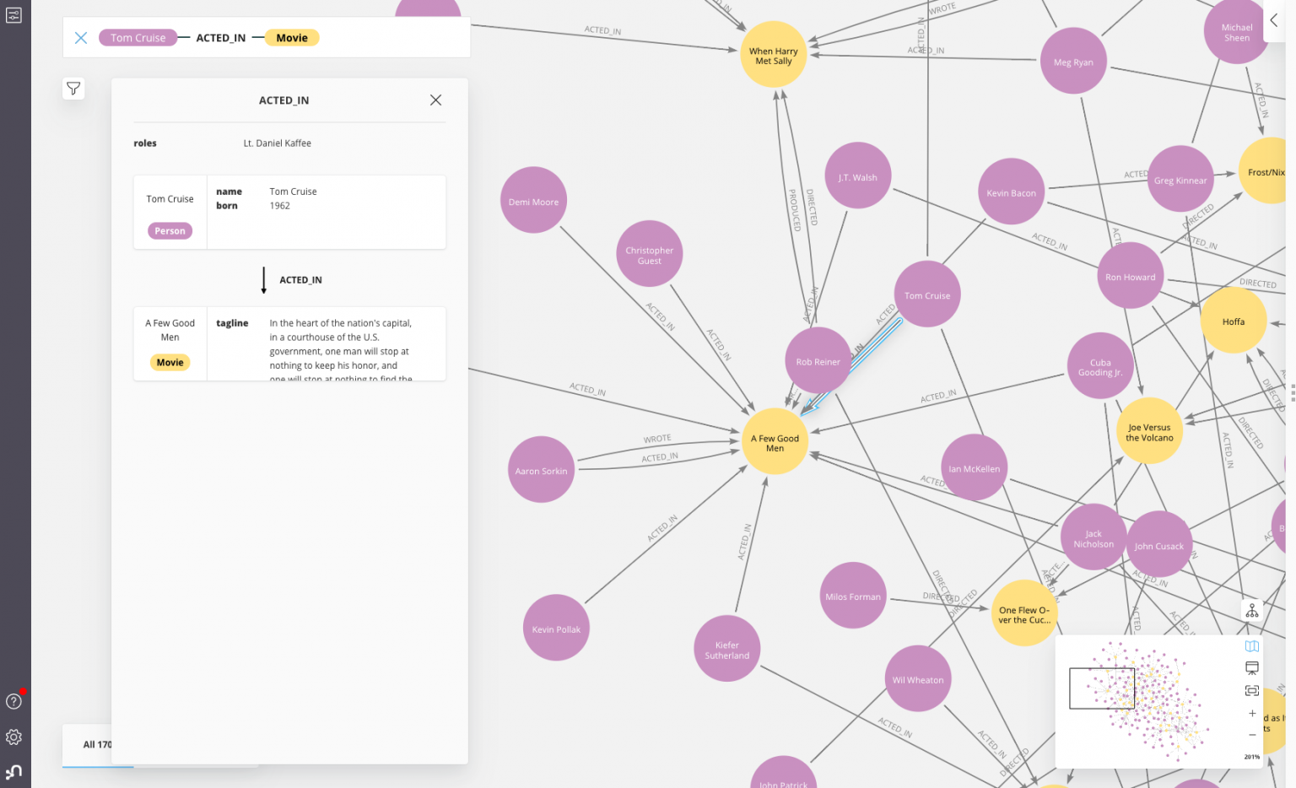Select the Movie pill in the search bar
This screenshot has height=788, width=1296.
pos(291,37)
